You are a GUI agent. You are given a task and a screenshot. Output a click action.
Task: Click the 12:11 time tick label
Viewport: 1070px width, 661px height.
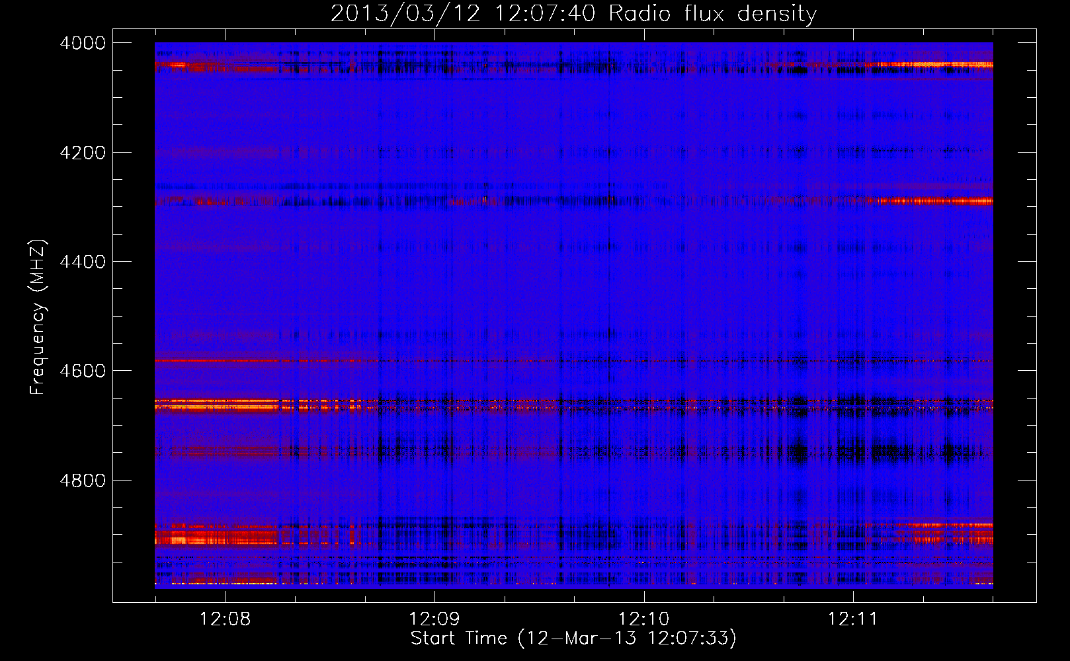click(853, 619)
